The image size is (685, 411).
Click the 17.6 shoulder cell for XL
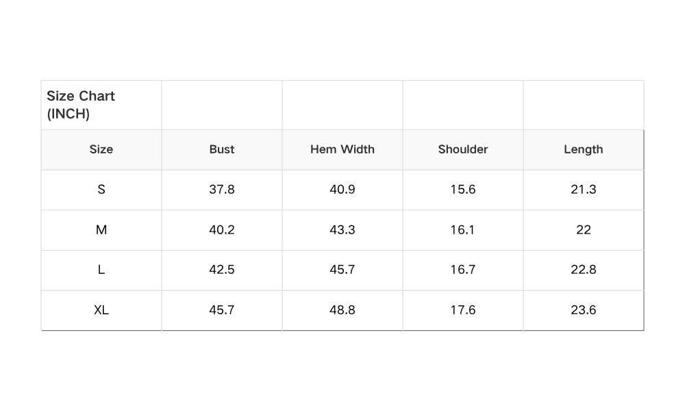[x=463, y=310]
